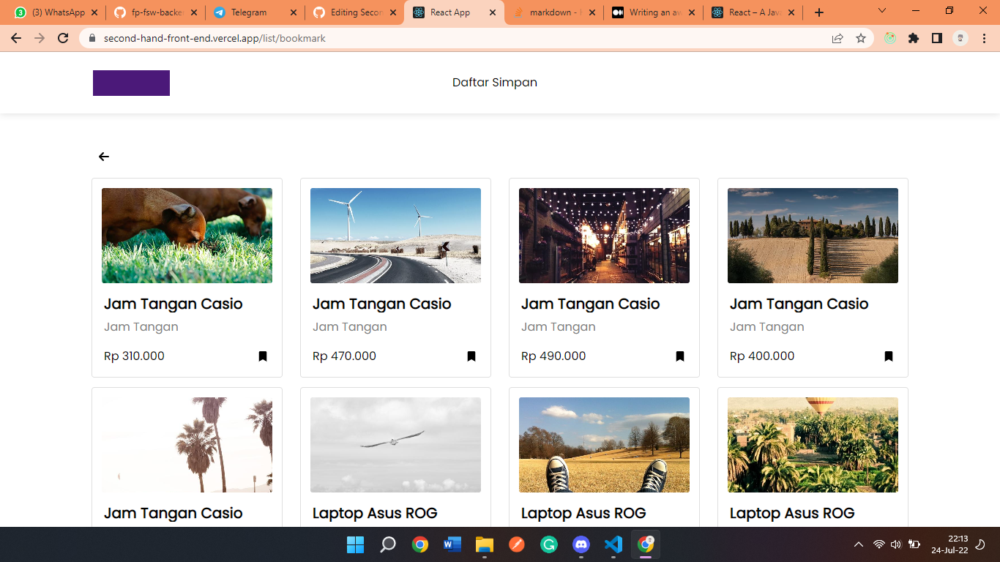
Task: Toggle the bookmark on the Rp 490.000 Casio card
Action: pyautogui.click(x=680, y=356)
